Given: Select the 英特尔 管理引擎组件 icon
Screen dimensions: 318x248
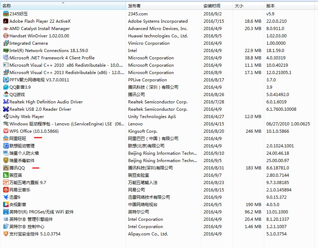Looking at the screenshot, I should (6, 219).
